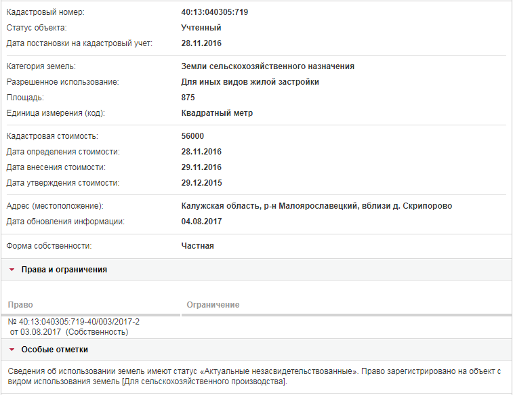
Task: Click the area value 875
Action: [188, 98]
